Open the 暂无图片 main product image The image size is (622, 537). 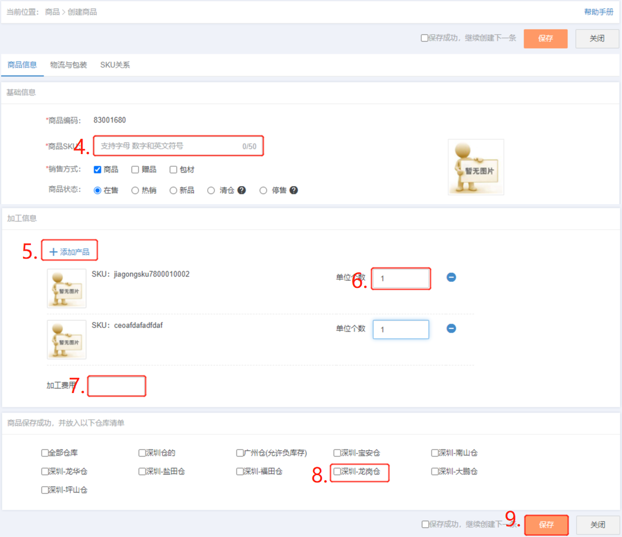(x=475, y=166)
